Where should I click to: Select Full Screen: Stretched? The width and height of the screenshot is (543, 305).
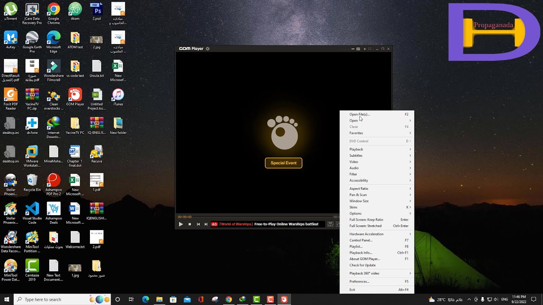(377, 226)
